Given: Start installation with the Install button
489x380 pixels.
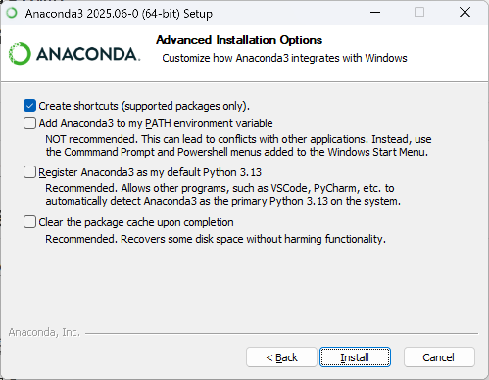Looking at the screenshot, I should [355, 357].
